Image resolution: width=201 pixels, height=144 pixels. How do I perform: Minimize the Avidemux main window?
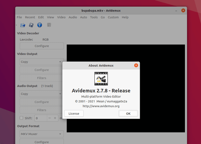(x=176, y=11)
